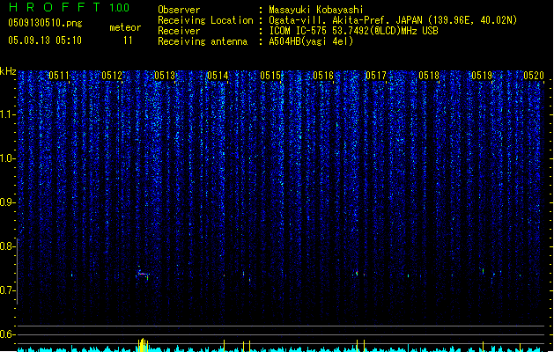Select the Ogata-vill. Akita-Pref. JAPAN location text

(x=393, y=20)
